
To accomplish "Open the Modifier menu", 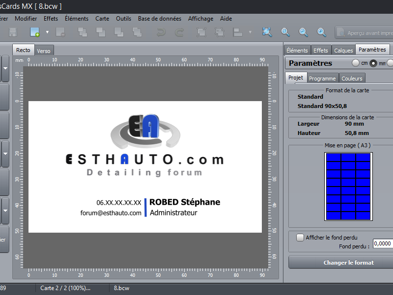I will pyautogui.click(x=26, y=19).
